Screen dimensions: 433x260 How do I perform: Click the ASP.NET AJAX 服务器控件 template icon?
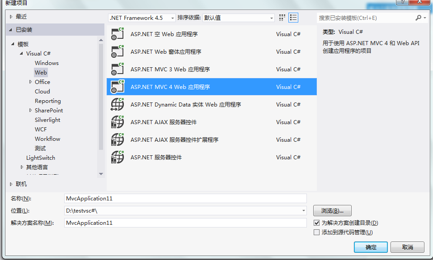(x=118, y=122)
